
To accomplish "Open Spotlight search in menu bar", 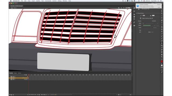I will [158, 1].
